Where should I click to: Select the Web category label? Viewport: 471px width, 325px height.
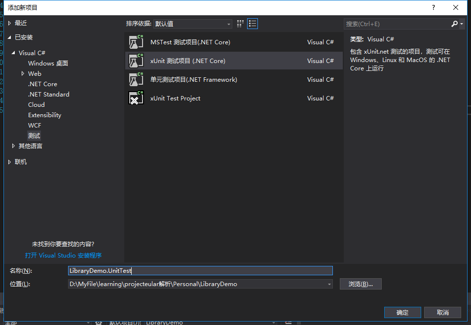[35, 73]
